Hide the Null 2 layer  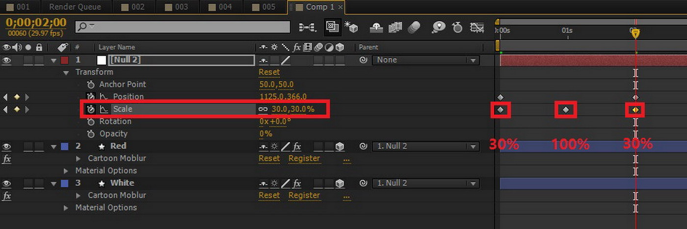tap(7, 60)
